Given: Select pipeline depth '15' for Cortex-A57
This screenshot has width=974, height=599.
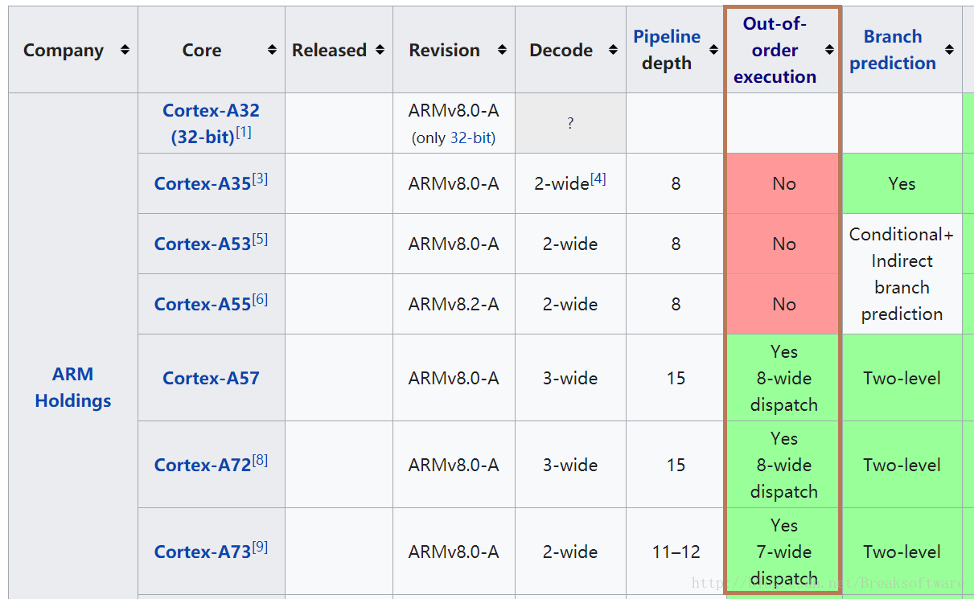Looking at the screenshot, I should tap(676, 378).
